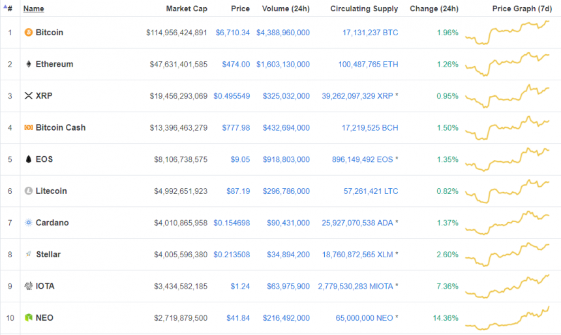Open the Bitcoin coin name link

pos(50,33)
